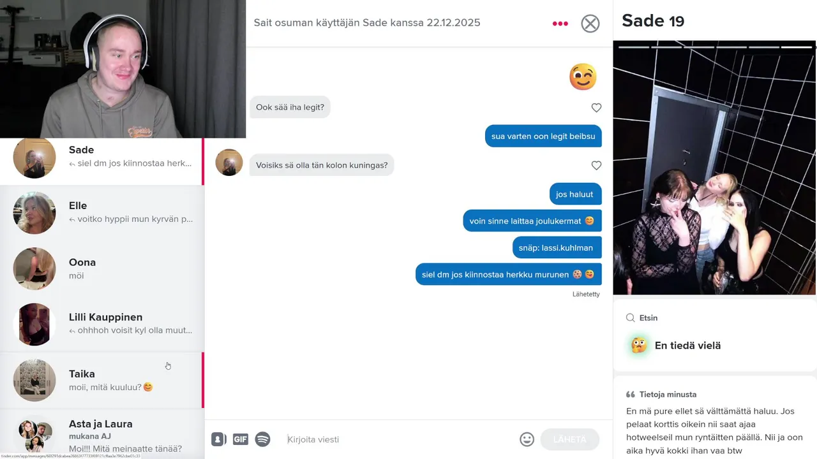The width and height of the screenshot is (817, 459).
Task: Like the message "Ook sää iha legit?"
Action: coord(596,108)
